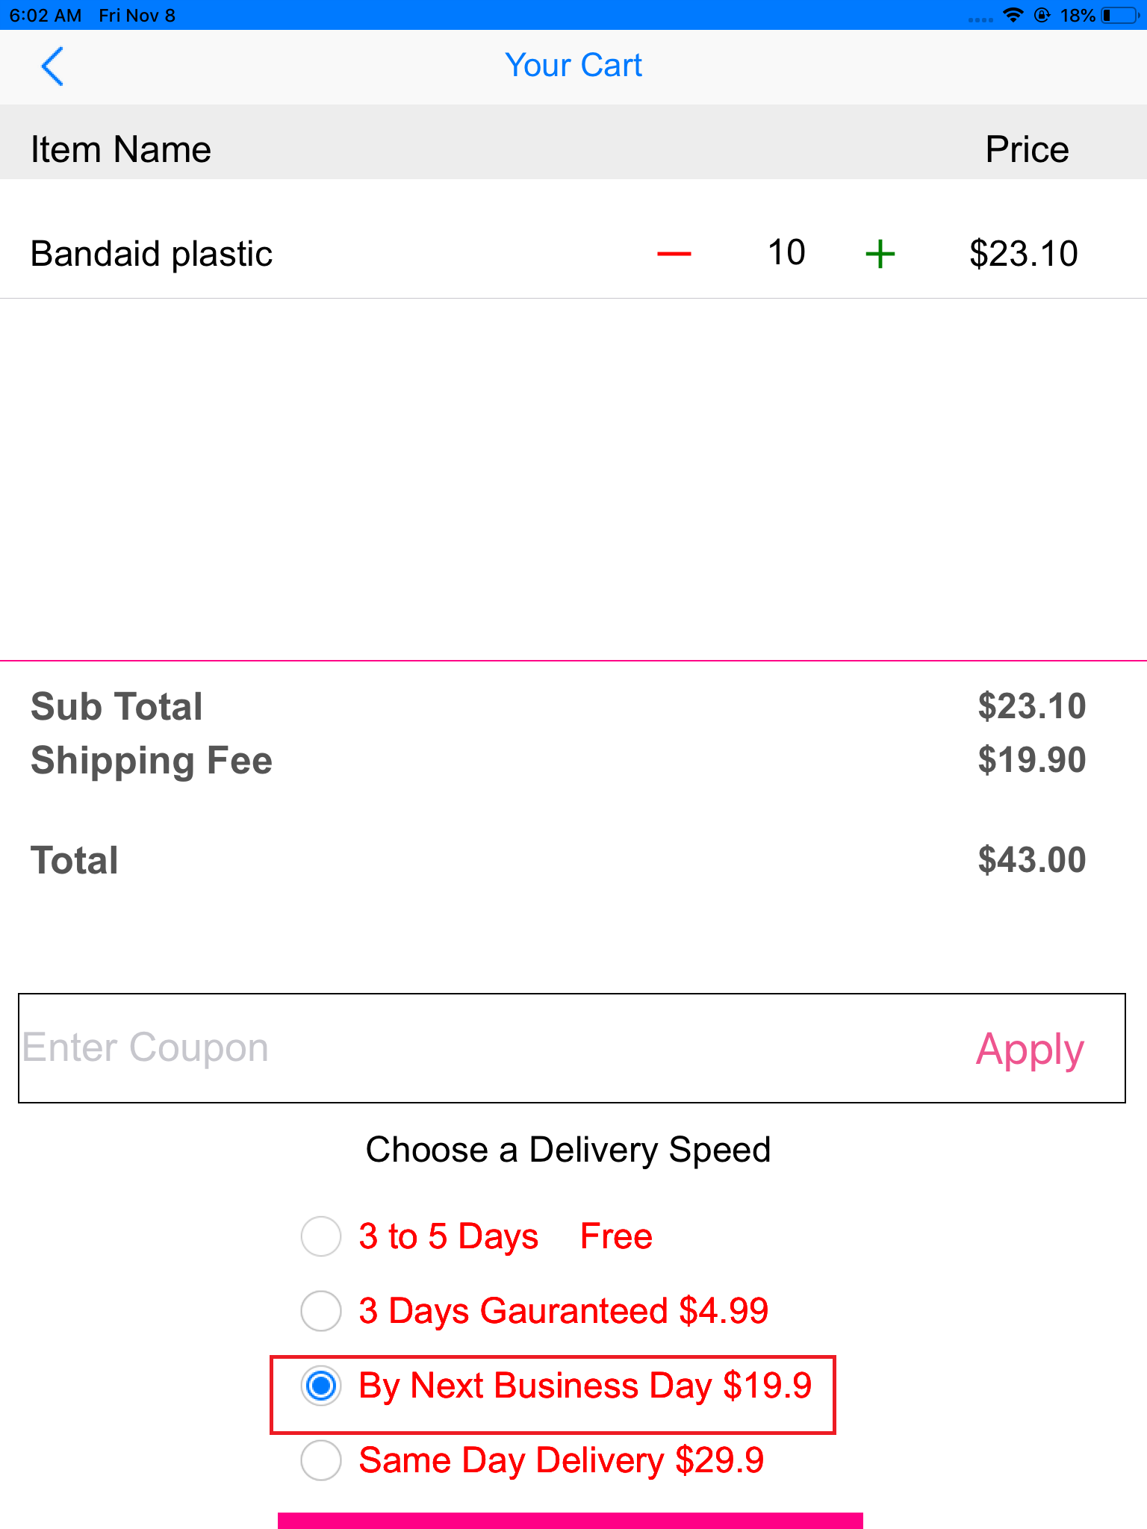The height and width of the screenshot is (1529, 1147).
Task: Tap the quantity value 10
Action: (786, 253)
